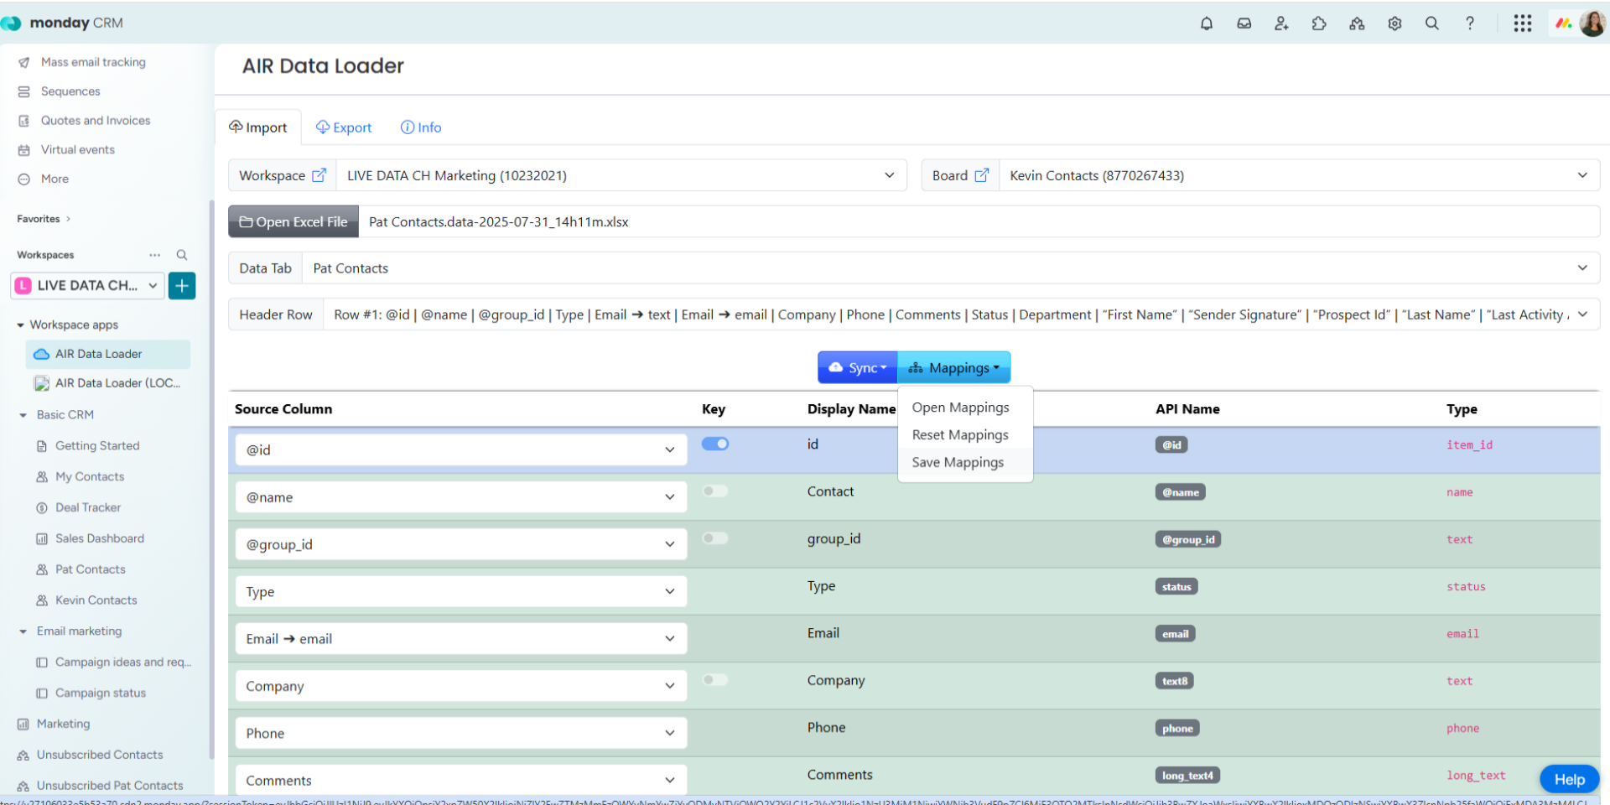Click the add workspace plus button
1610x805 pixels.
[182, 286]
